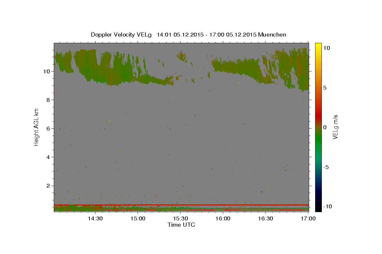Click the "Height AGL km" axis label
This screenshot has width=382, height=254.
(37, 127)
